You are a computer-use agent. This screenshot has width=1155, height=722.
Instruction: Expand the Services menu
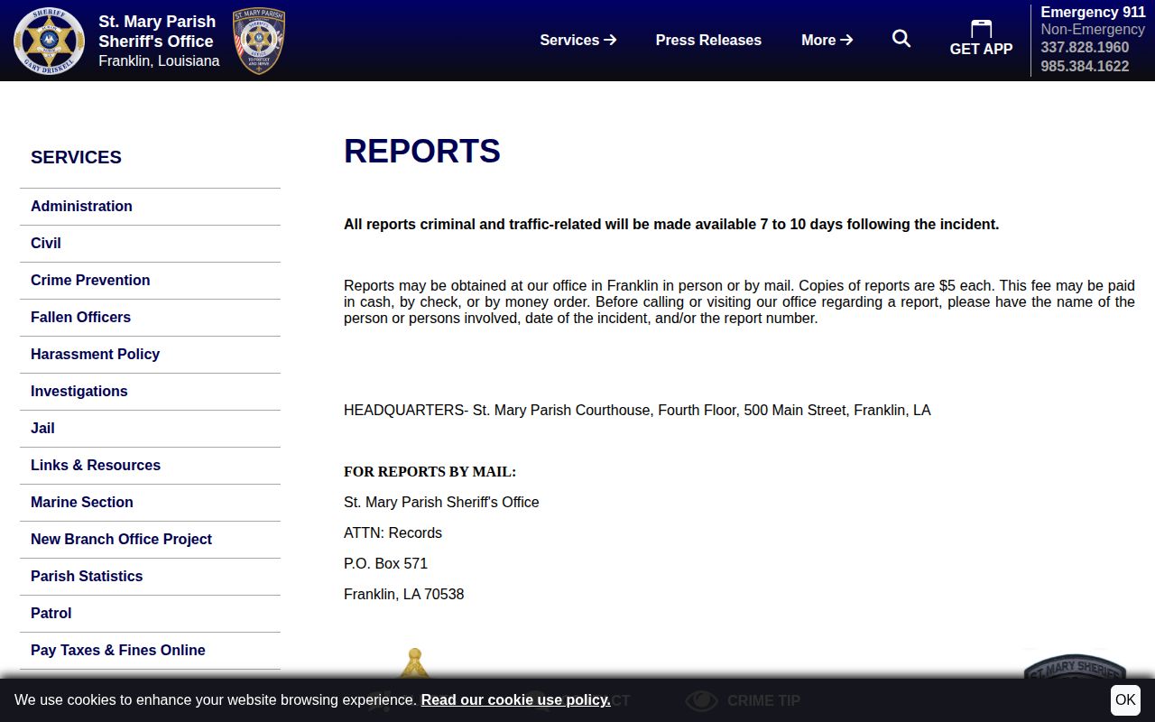pos(578,40)
